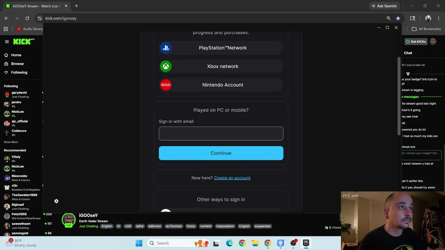Viewport: 445px width, 250px height.
Task: Select Nintendo Account sign-in
Action: click(221, 85)
